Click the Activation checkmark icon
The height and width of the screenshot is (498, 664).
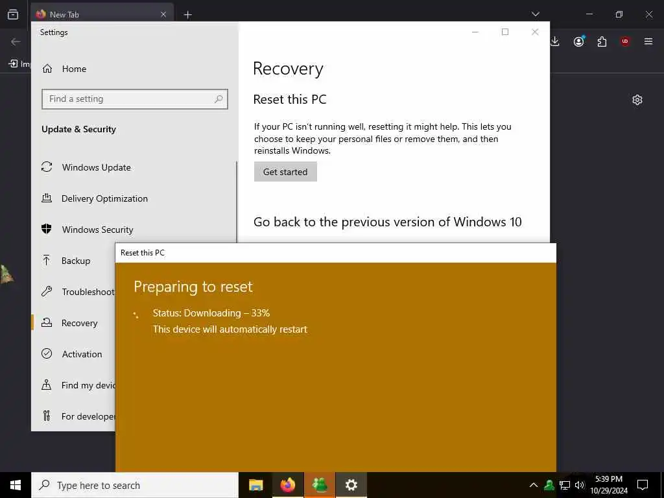pyautogui.click(x=47, y=353)
